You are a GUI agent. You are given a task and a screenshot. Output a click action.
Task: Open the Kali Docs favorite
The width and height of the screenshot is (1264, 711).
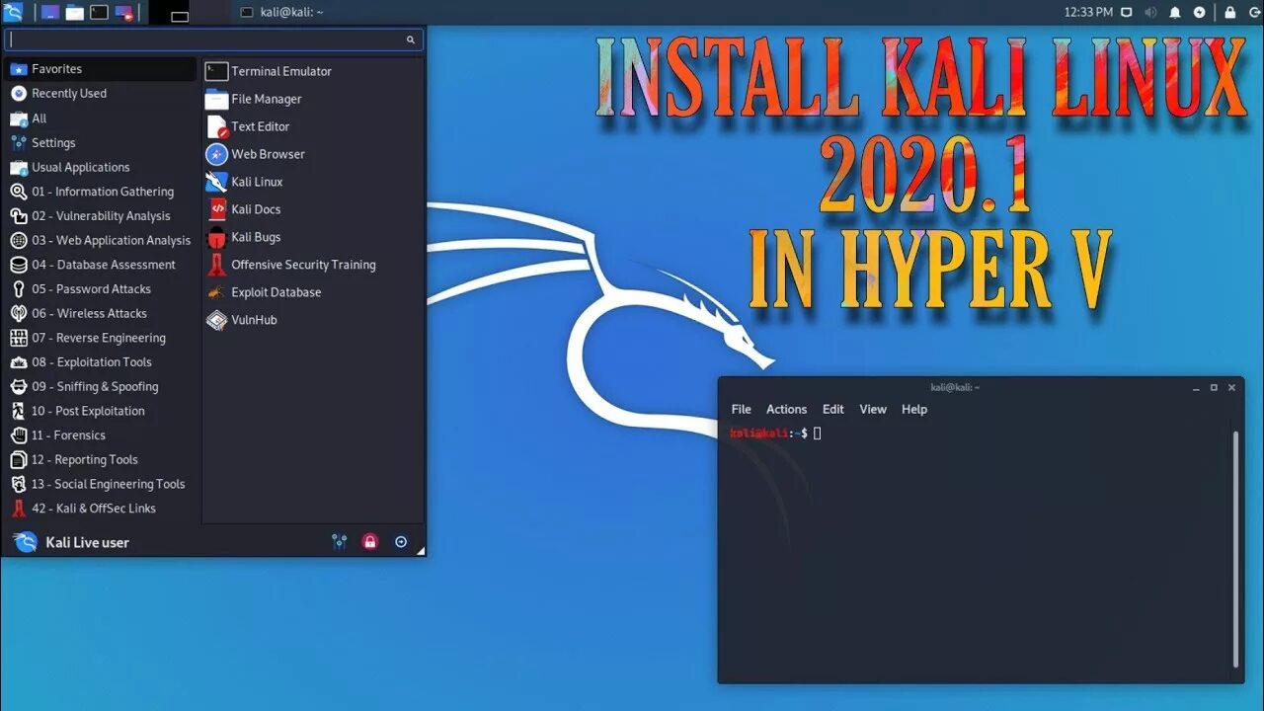[313, 209]
